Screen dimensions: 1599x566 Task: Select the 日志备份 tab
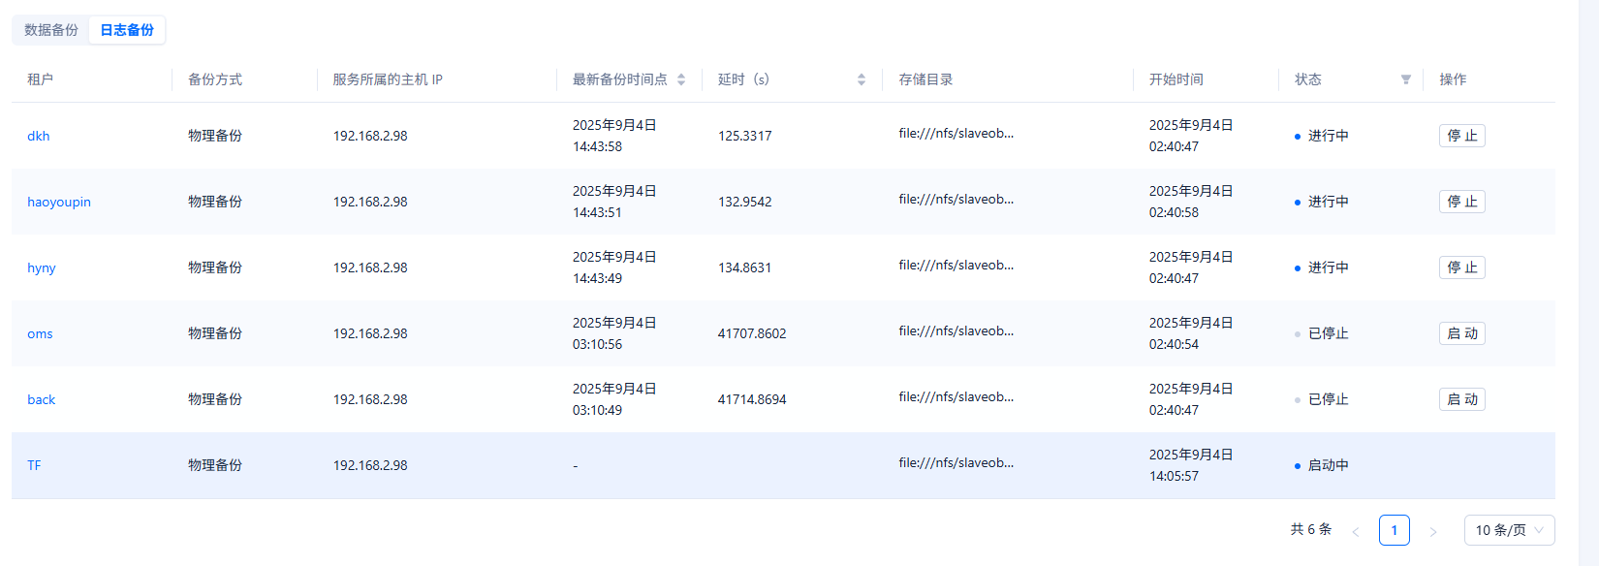click(127, 30)
